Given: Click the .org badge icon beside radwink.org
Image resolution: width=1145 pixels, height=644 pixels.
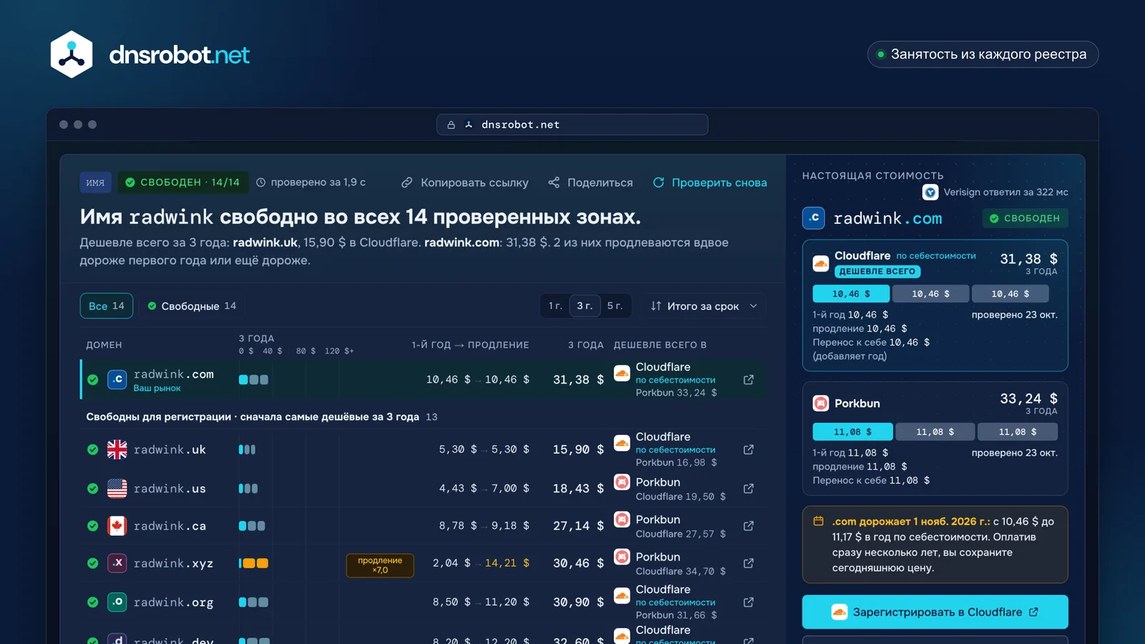Looking at the screenshot, I should (x=117, y=602).
